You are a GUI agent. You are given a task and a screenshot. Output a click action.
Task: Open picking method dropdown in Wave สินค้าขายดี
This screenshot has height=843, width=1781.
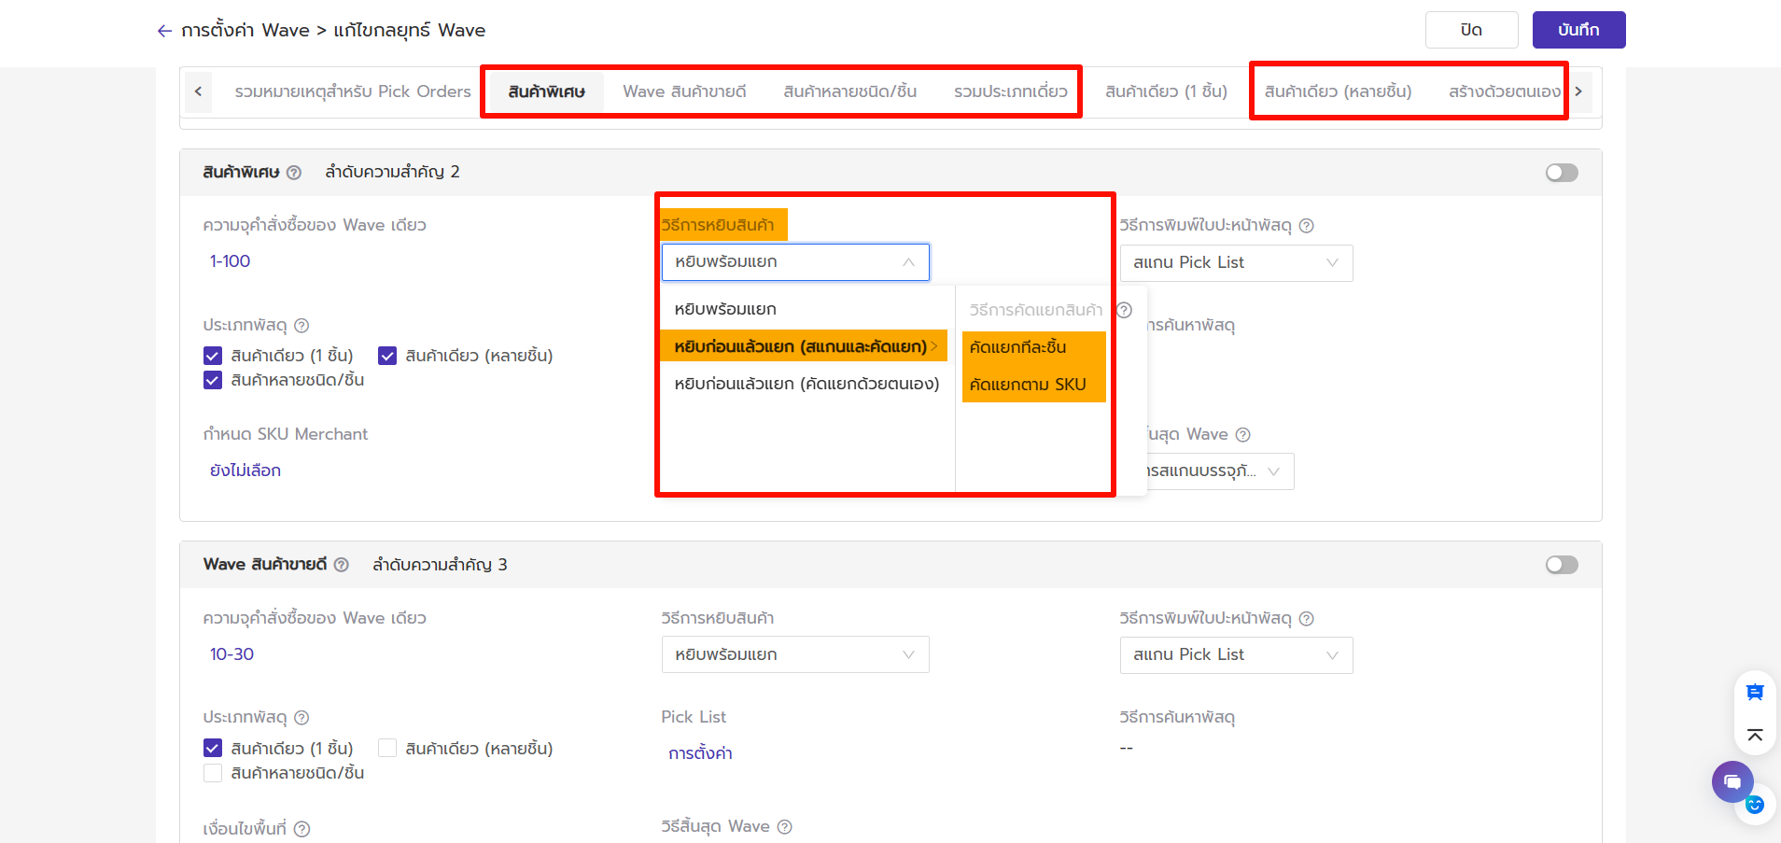[x=795, y=655]
